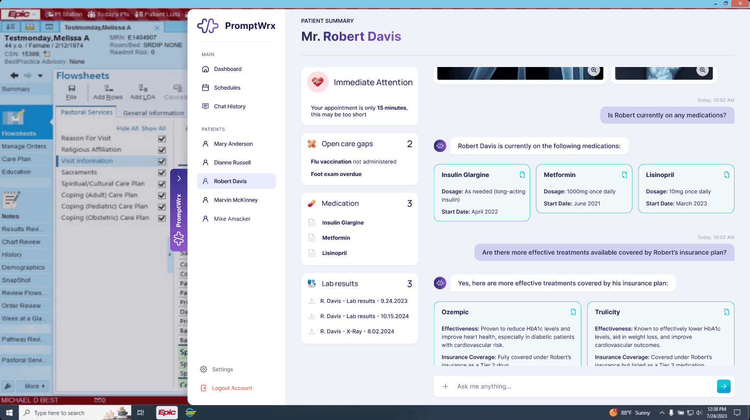Collapse the PromptWrx side panel chevron
The height and width of the screenshot is (420, 750).
[x=179, y=178]
